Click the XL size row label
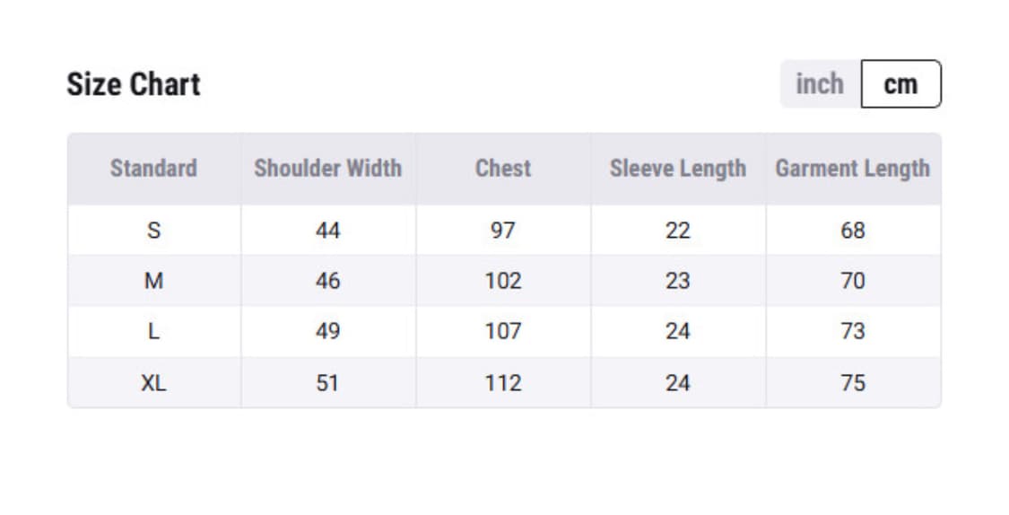The image size is (1009, 515). tap(153, 383)
